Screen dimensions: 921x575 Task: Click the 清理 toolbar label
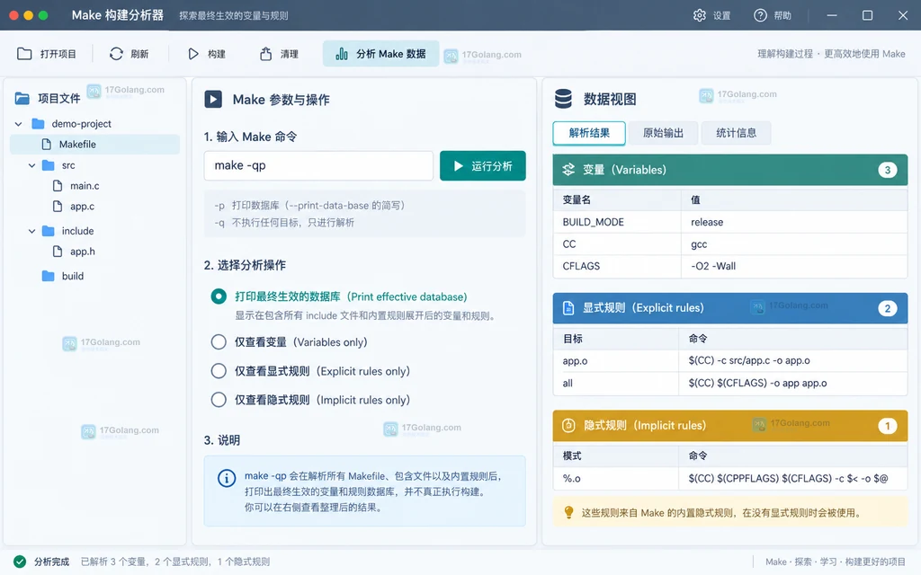coord(289,54)
